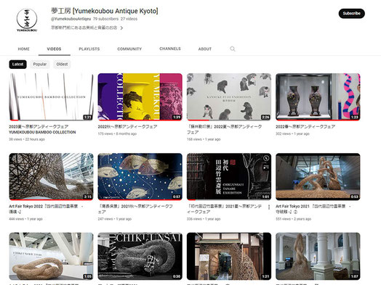381x285 pixels.
Task: Subscribe to the Yumekoubou channel
Action: (x=352, y=13)
